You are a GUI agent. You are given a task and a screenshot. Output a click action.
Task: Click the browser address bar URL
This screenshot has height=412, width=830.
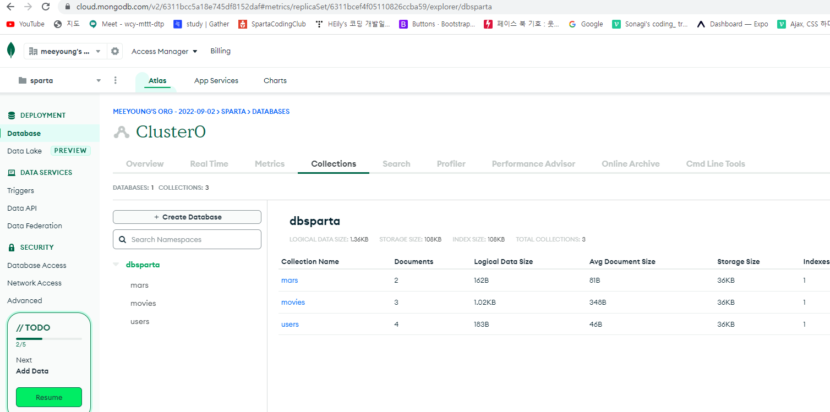pyautogui.click(x=284, y=7)
